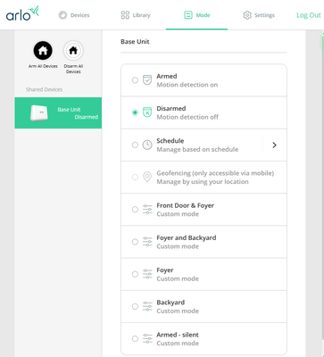Select Base Unit in the sidebar

point(58,113)
